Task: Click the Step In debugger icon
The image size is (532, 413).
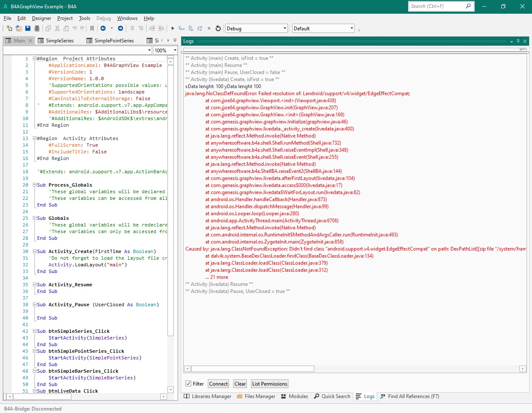Action: (182, 28)
